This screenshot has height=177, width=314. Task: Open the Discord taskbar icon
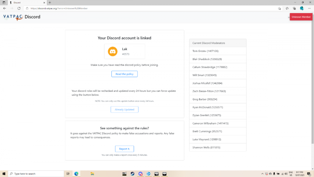pos(140,174)
